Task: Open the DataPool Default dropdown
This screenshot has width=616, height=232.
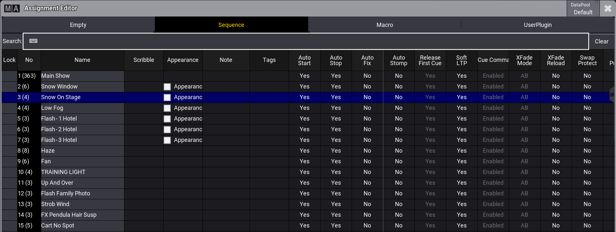Action: coord(583,8)
